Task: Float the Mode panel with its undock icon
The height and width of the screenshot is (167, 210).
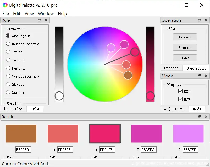Action: coord(199,76)
